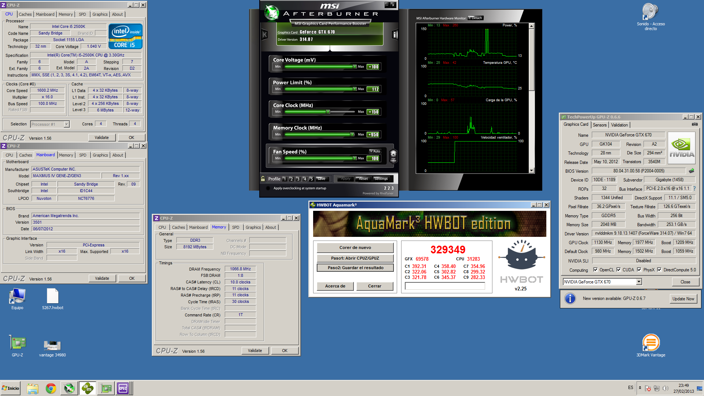Click the Afterburner Kombustor 'K' side button
704x396 pixels.
point(265,35)
